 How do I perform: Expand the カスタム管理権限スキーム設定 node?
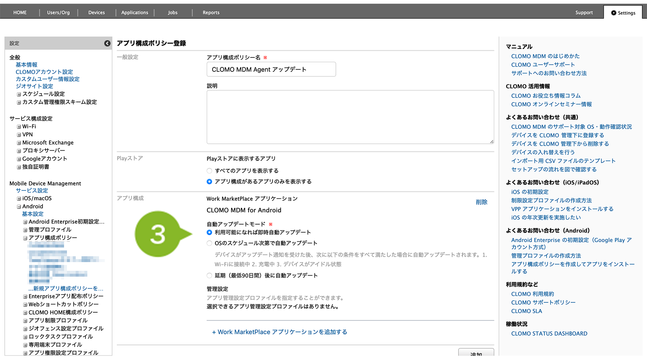pos(19,102)
